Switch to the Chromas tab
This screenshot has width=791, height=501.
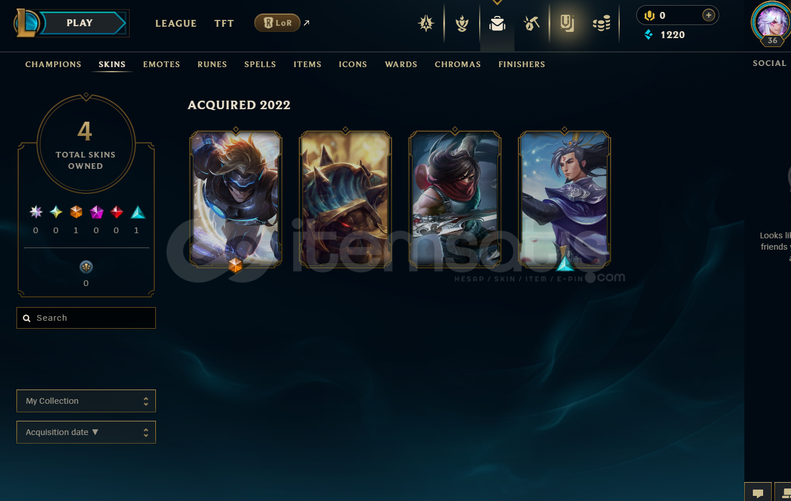point(458,64)
